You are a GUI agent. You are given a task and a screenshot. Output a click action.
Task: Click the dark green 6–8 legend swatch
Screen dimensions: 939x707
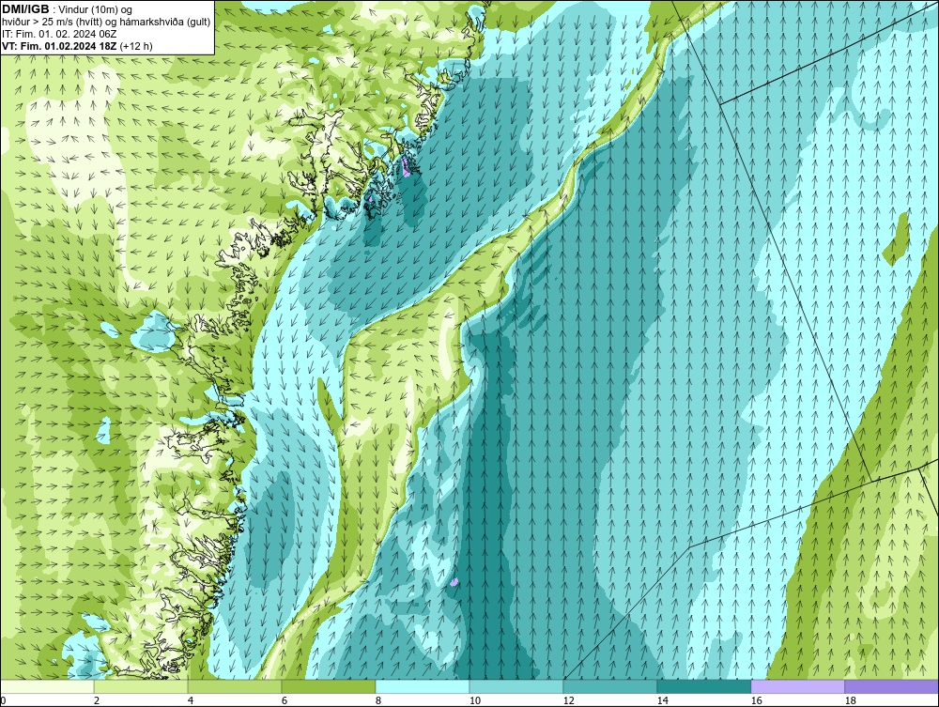(329, 686)
